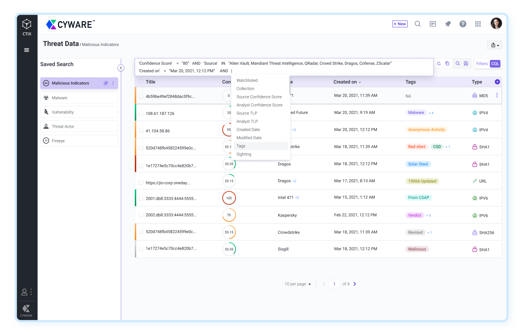Click the Fireeye FI badge icon

pos(46,141)
